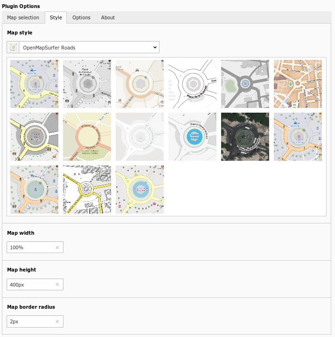Choose the grayscale map thumbnail with 'Place du Général de Gaulle' label
Image resolution: width=335 pixels, height=337 pixels.
[x=87, y=84]
